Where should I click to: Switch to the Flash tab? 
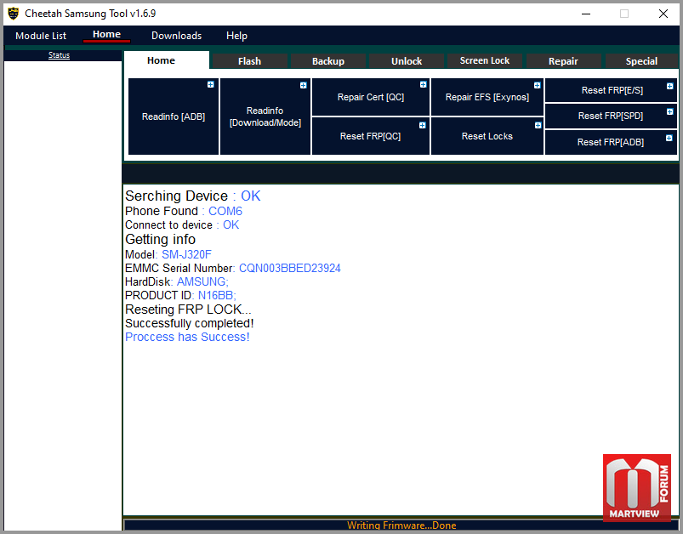(249, 61)
